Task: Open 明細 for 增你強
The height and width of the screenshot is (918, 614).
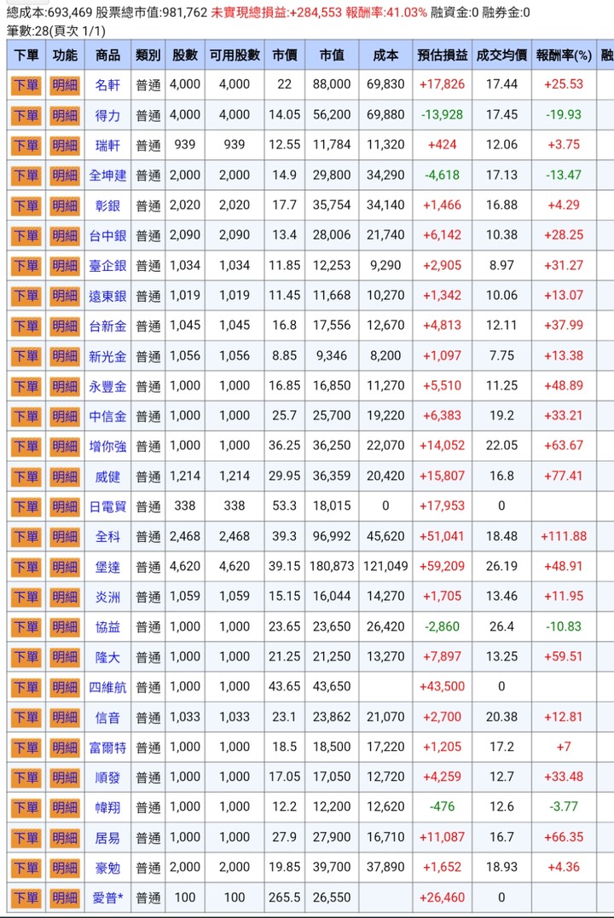Action: [65, 446]
